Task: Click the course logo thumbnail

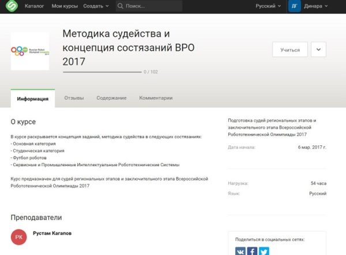Action: [30, 51]
